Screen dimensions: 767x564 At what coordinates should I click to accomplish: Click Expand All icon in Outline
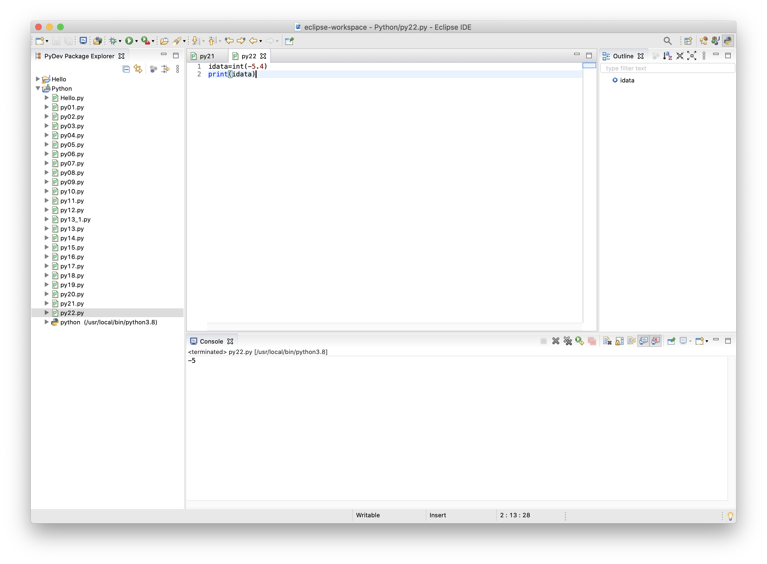692,56
